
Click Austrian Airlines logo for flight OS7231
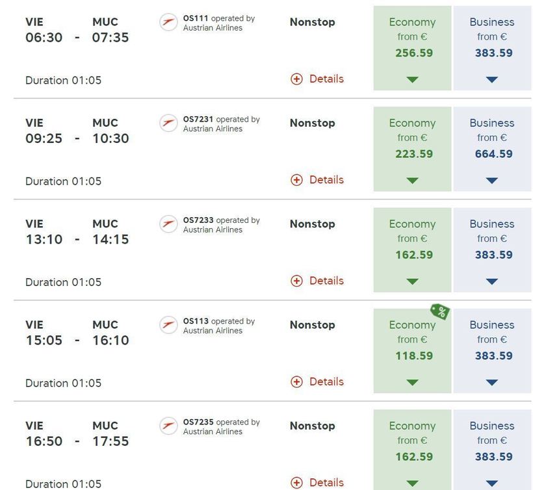pyautogui.click(x=168, y=123)
